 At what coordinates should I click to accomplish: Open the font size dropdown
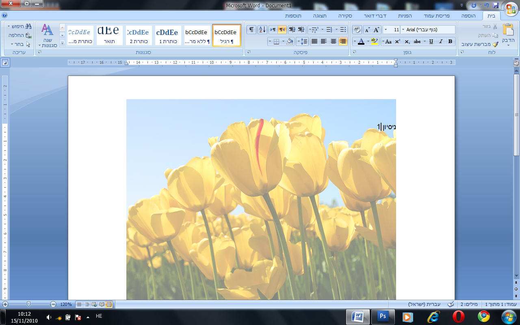click(386, 30)
